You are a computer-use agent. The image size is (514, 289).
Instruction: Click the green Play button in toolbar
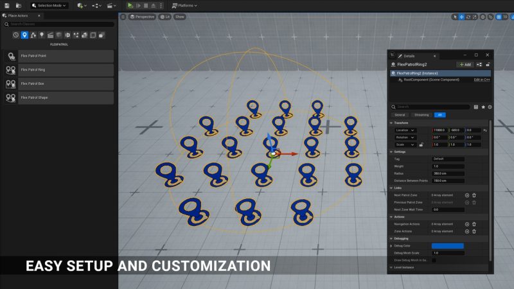coord(130,5)
